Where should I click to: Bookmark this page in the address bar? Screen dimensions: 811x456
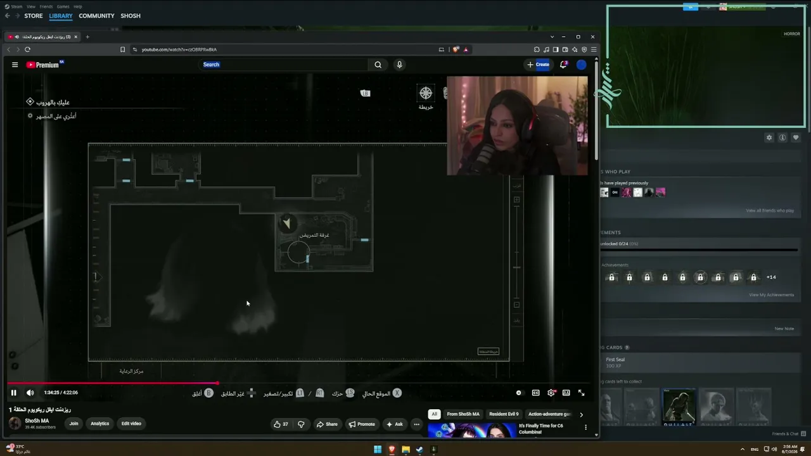tap(122, 49)
